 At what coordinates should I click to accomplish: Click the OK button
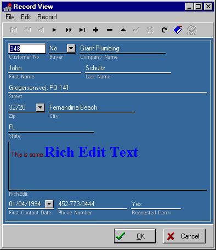(135, 236)
